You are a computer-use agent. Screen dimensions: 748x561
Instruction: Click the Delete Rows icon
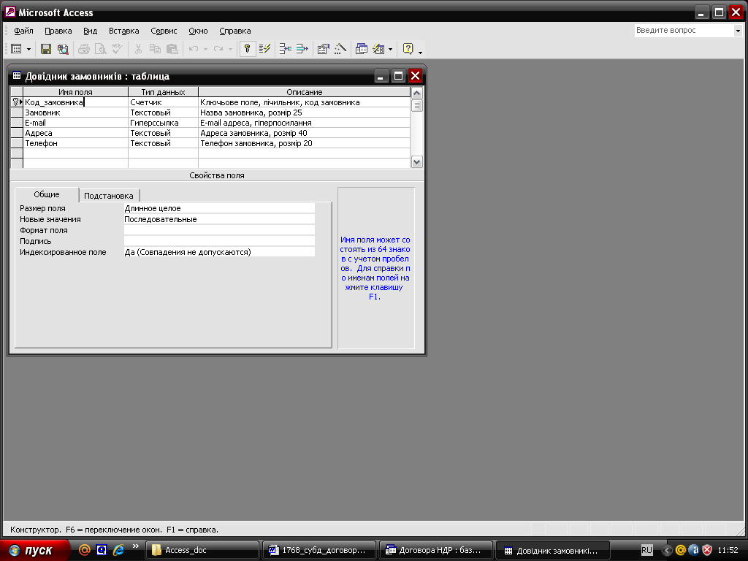tap(302, 49)
